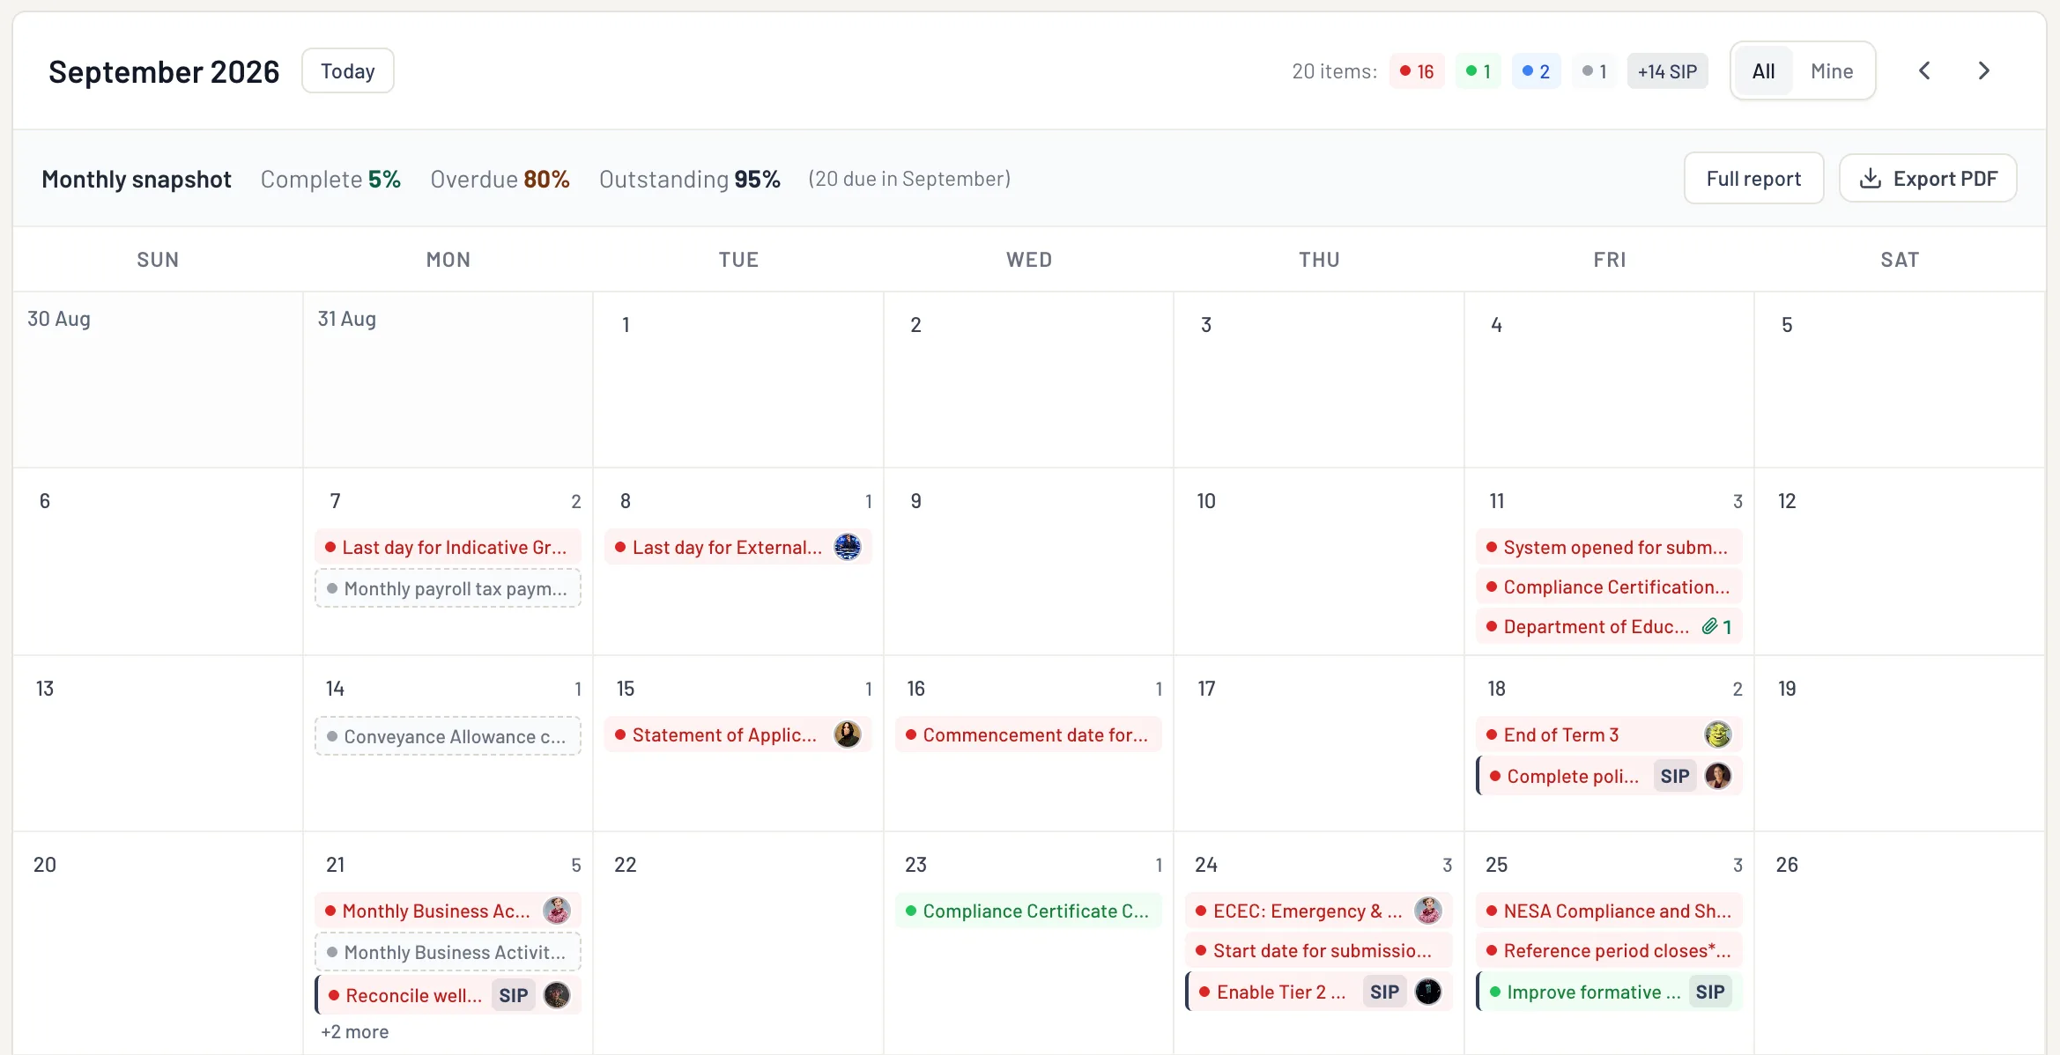Open assignee avatar on Complete poli SIP item

(1718, 776)
